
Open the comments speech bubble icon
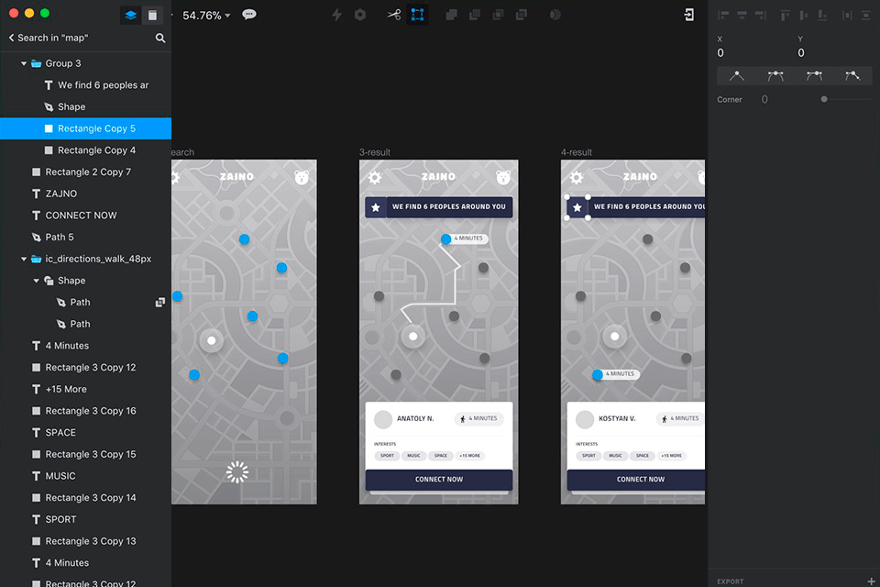tap(249, 15)
